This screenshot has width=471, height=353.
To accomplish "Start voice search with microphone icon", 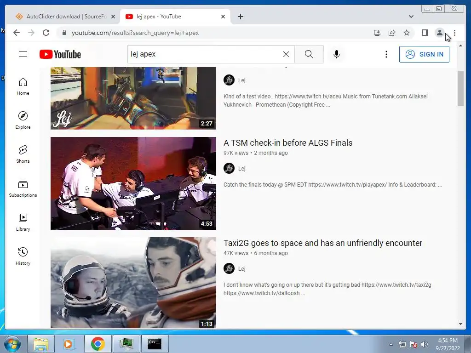I will coord(336,54).
